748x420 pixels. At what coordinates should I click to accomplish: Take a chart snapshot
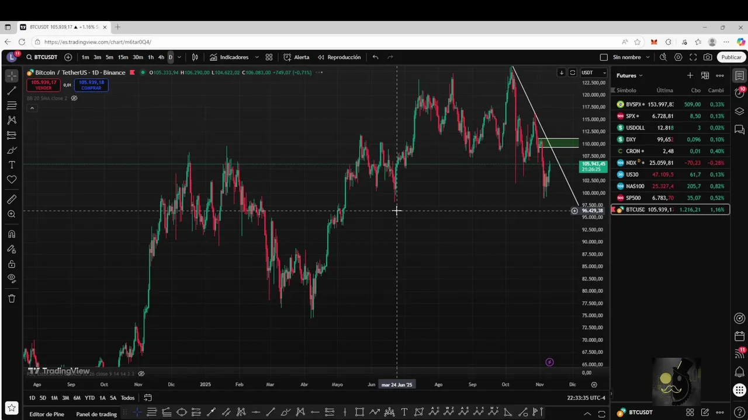[708, 57]
